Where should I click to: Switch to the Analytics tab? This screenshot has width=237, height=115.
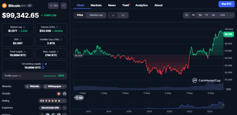coord(142,5)
